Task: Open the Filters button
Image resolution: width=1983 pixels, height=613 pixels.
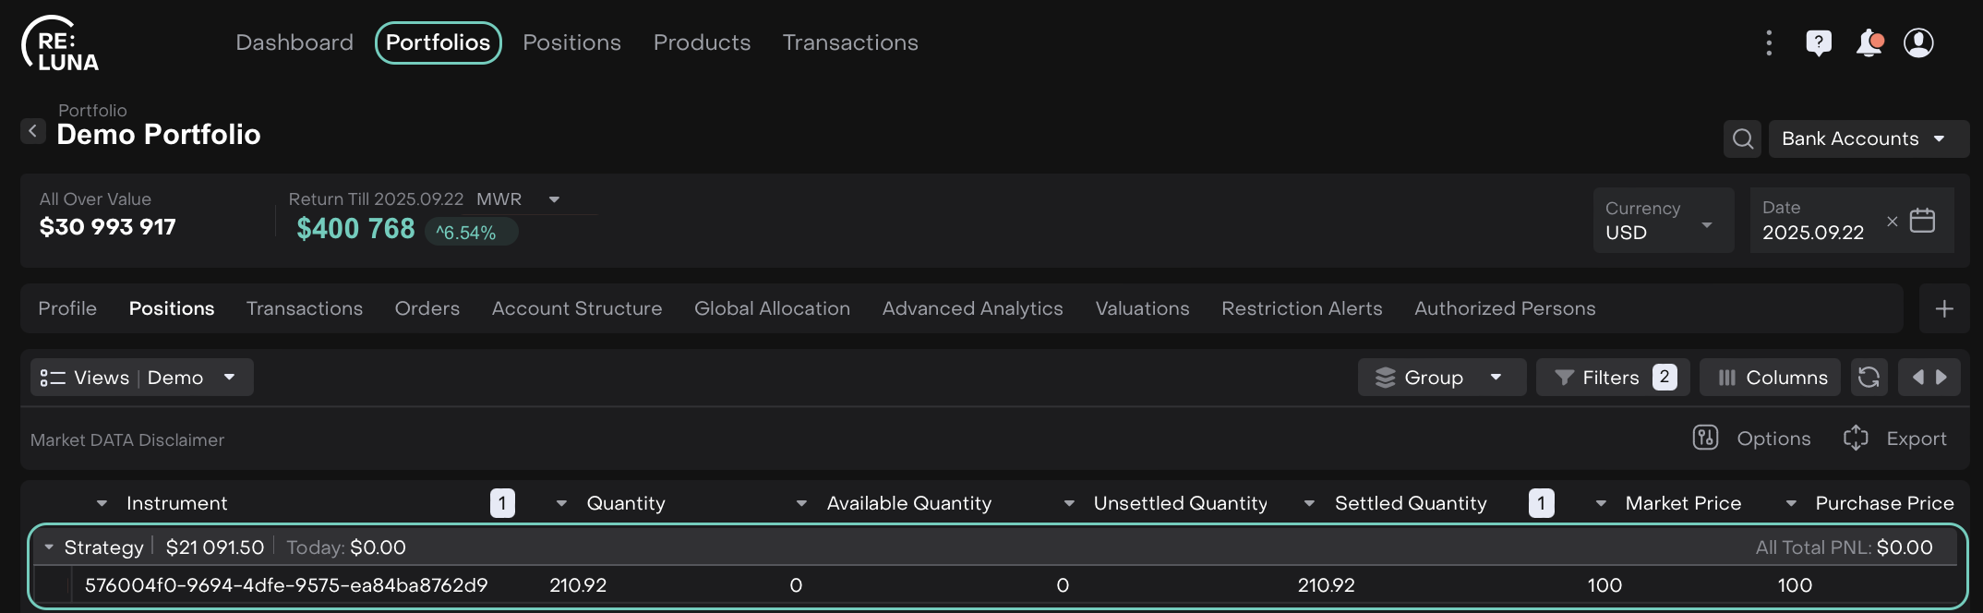Action: [1612, 378]
